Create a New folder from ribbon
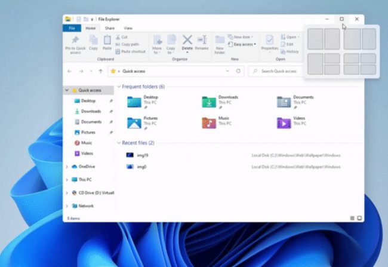Image resolution: width=388 pixels, height=267 pixels. [220, 45]
